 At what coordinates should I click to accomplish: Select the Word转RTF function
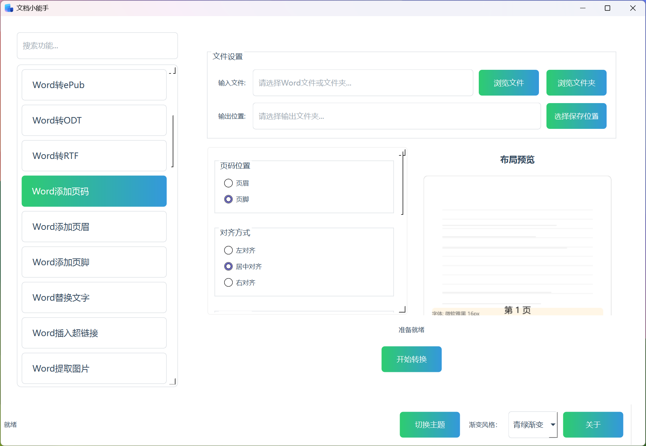click(x=94, y=156)
